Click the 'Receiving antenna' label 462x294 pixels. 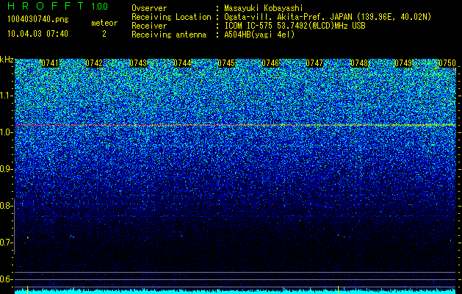[169, 35]
